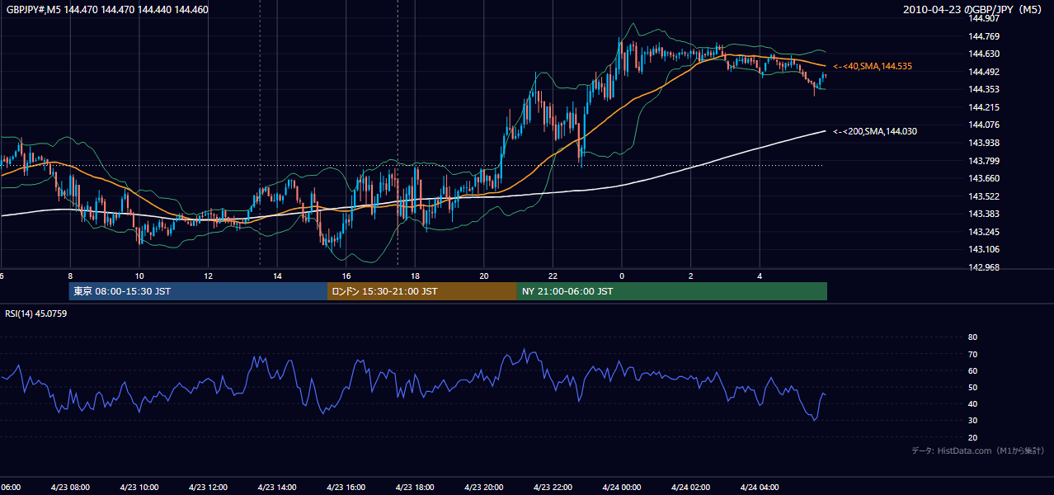Click hour tick 2 under price chart
Viewport: 1054px width, 495px height.
pyautogui.click(x=691, y=276)
